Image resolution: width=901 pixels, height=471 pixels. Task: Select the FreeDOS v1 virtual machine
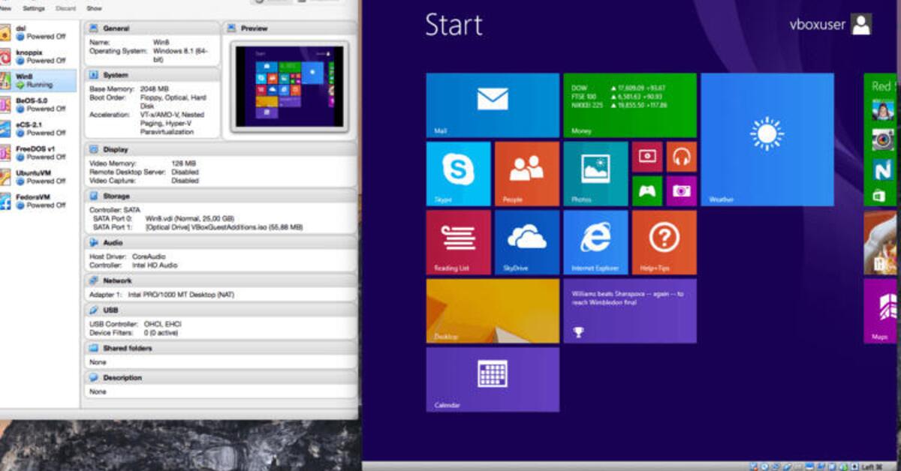pyautogui.click(x=38, y=153)
